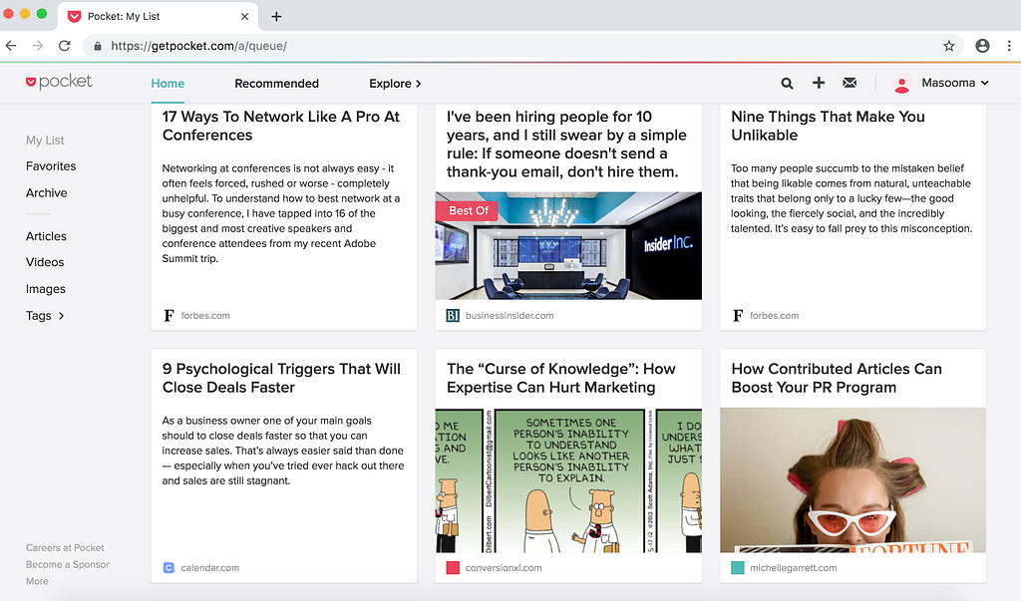Screen dimensions: 1021x601
Task: Open How Contributed Articles Can Boost title
Action: pos(837,378)
